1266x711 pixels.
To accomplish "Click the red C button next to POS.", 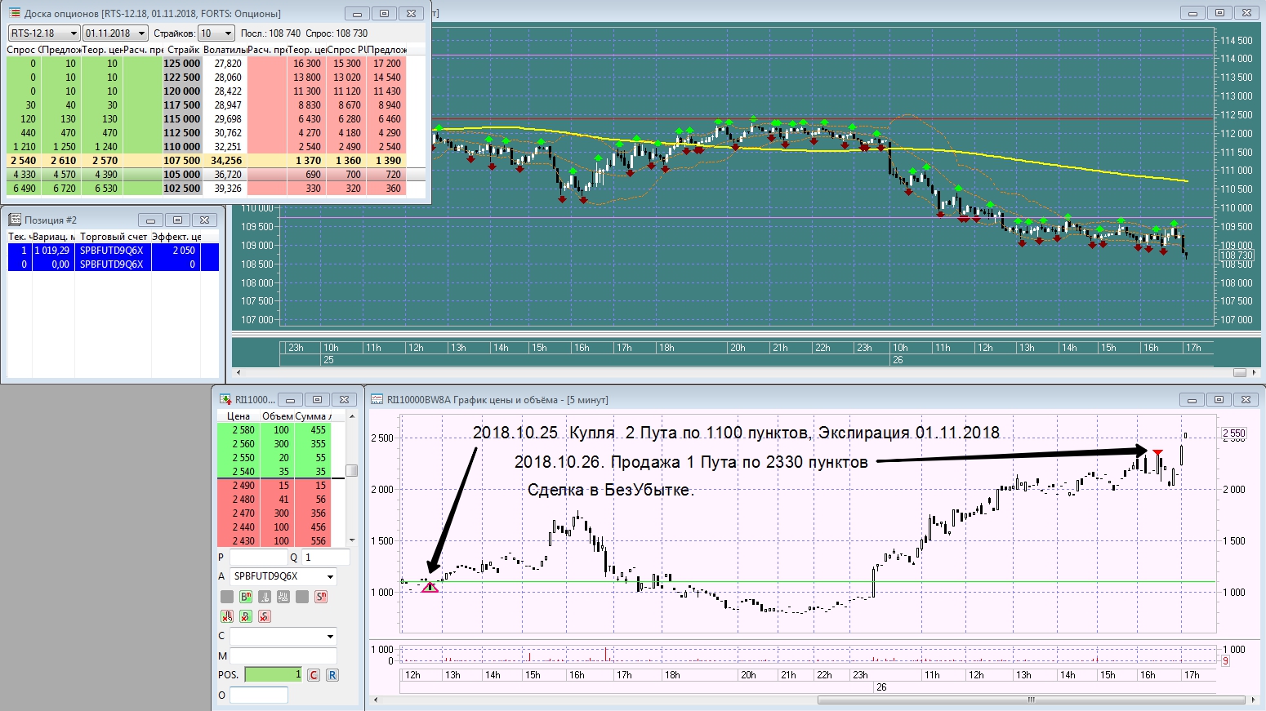I will (314, 675).
